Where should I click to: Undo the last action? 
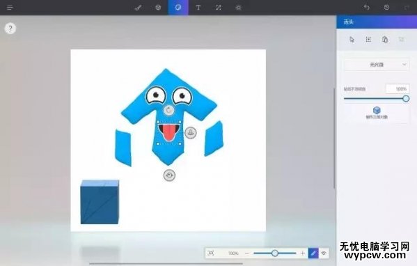coord(366,8)
